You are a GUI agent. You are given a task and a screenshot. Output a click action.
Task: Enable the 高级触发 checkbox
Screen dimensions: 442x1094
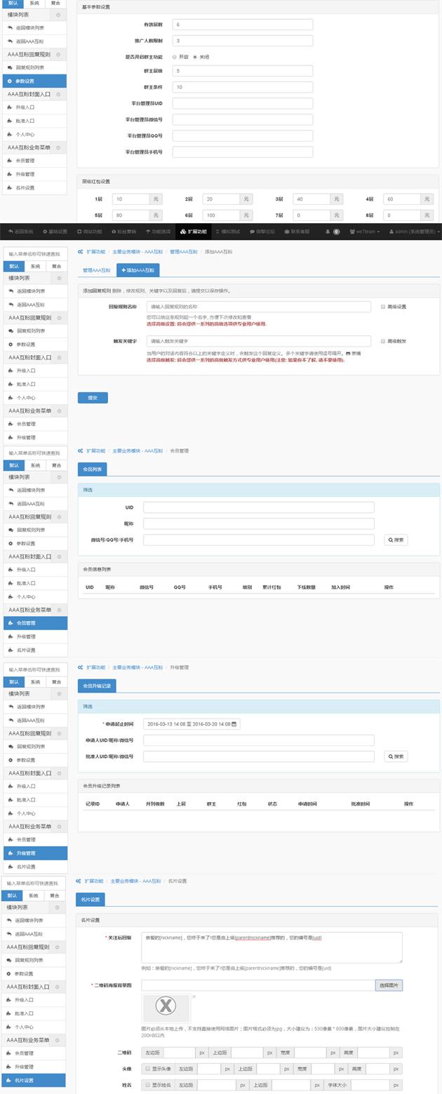383,341
